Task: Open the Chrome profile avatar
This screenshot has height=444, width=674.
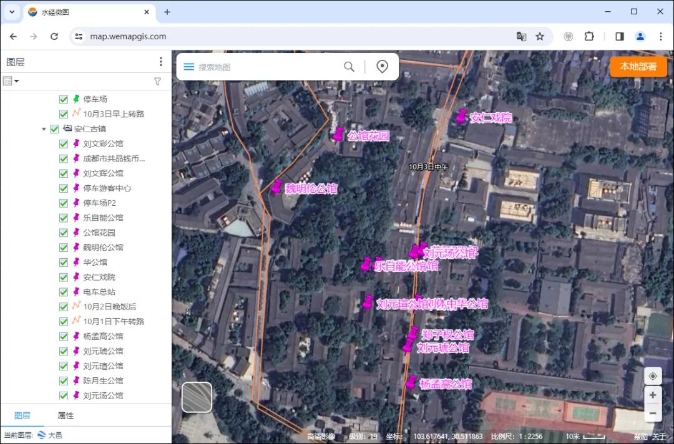Action: 640,37
